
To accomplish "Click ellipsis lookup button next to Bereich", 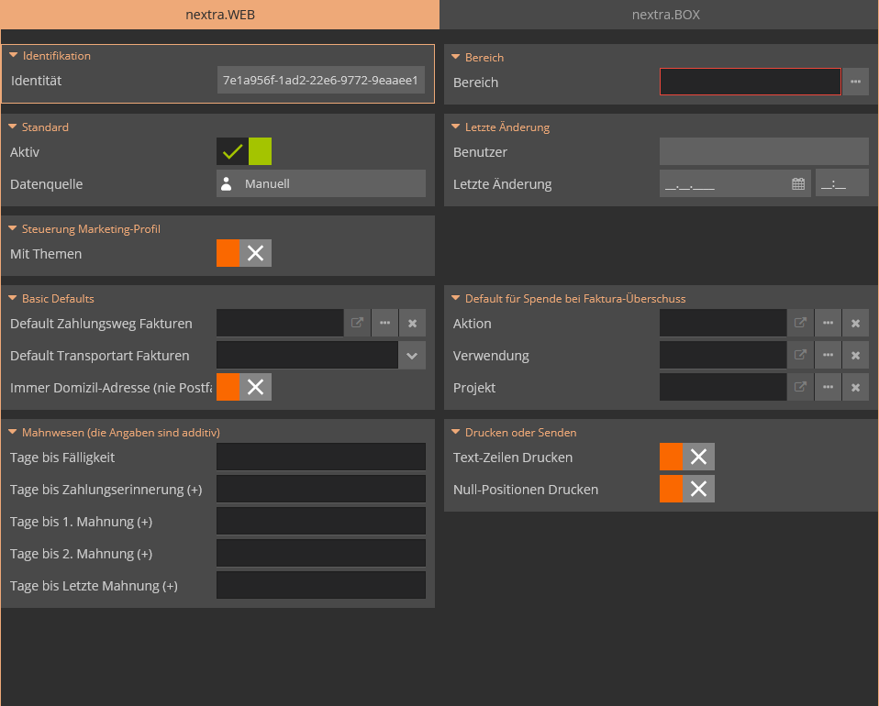I will [x=855, y=83].
